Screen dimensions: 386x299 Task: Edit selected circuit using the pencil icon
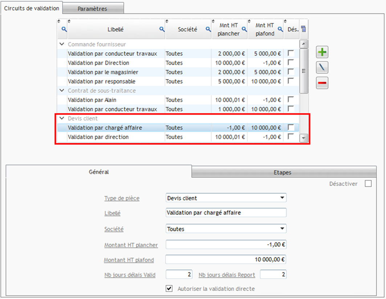pos(322,67)
